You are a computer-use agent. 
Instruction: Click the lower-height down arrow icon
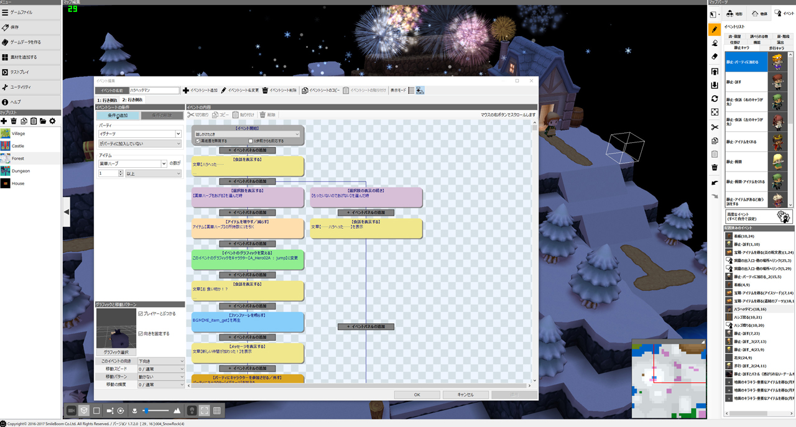tap(715, 85)
